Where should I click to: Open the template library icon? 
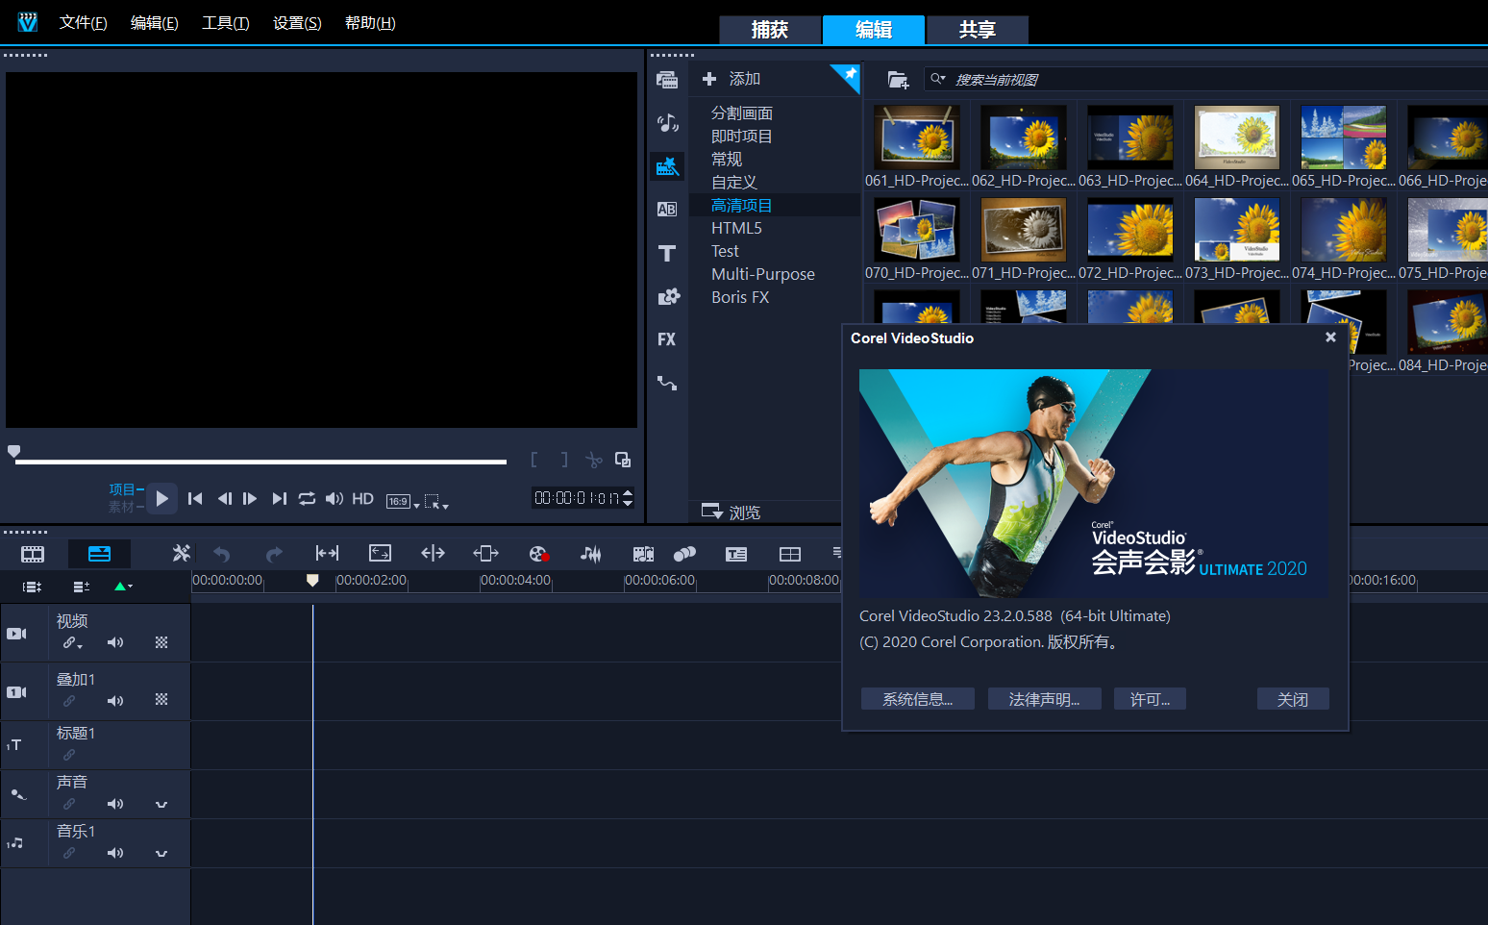[667, 166]
